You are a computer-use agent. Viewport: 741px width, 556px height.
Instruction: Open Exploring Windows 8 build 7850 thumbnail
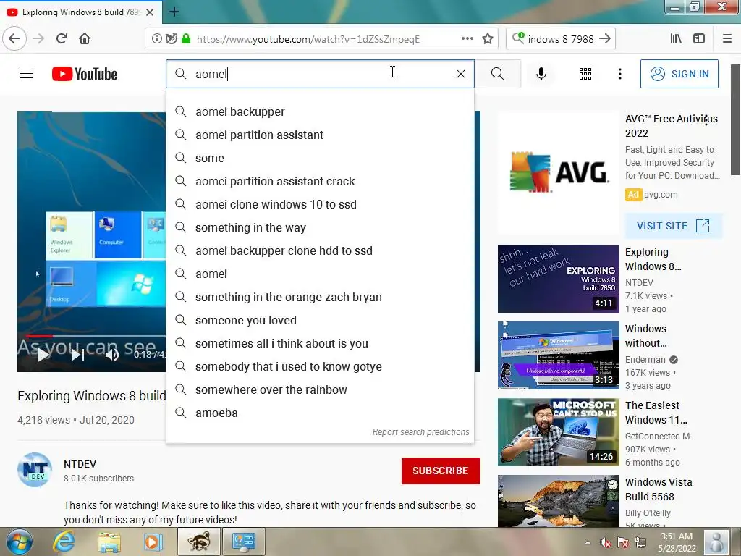click(558, 279)
